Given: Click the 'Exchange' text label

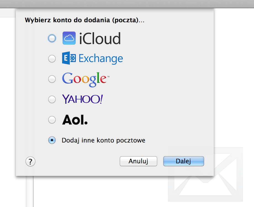Looking at the screenshot, I should point(101,59).
